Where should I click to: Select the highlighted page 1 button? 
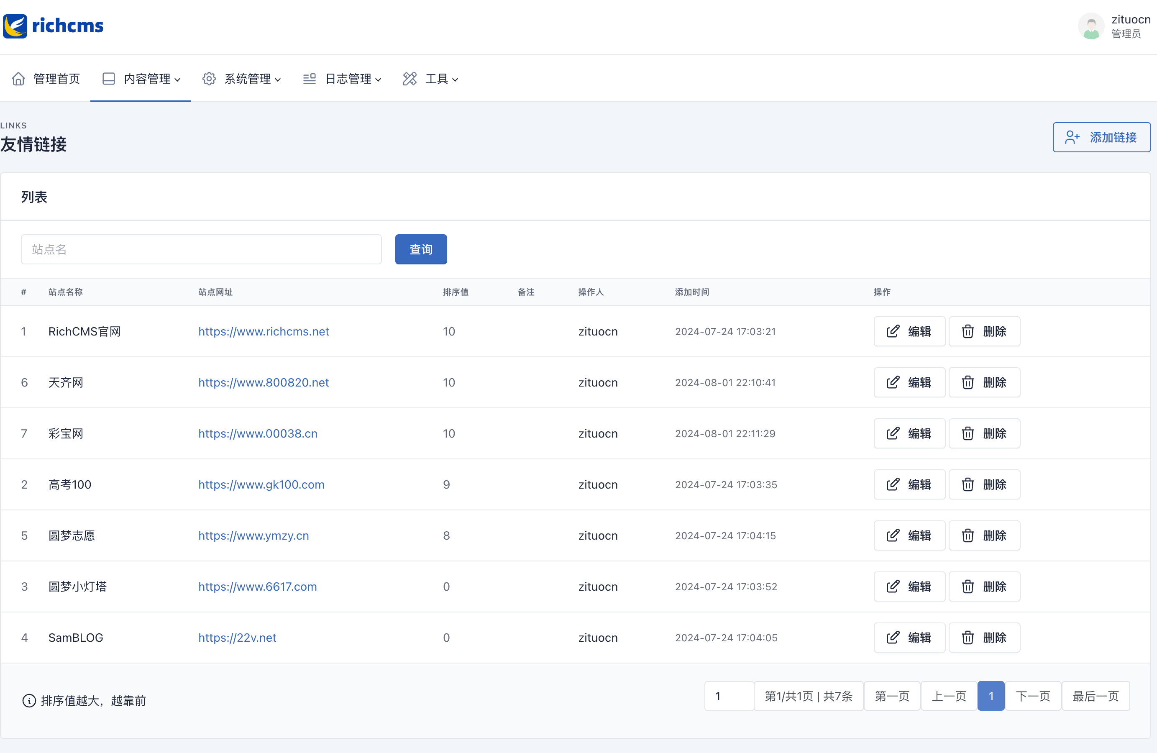tap(991, 696)
